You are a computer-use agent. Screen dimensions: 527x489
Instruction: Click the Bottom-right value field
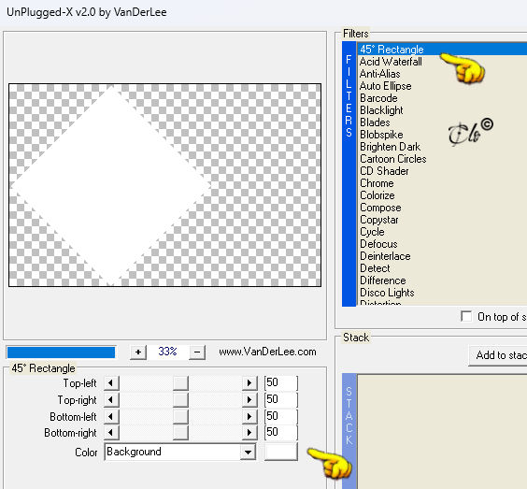281,433
